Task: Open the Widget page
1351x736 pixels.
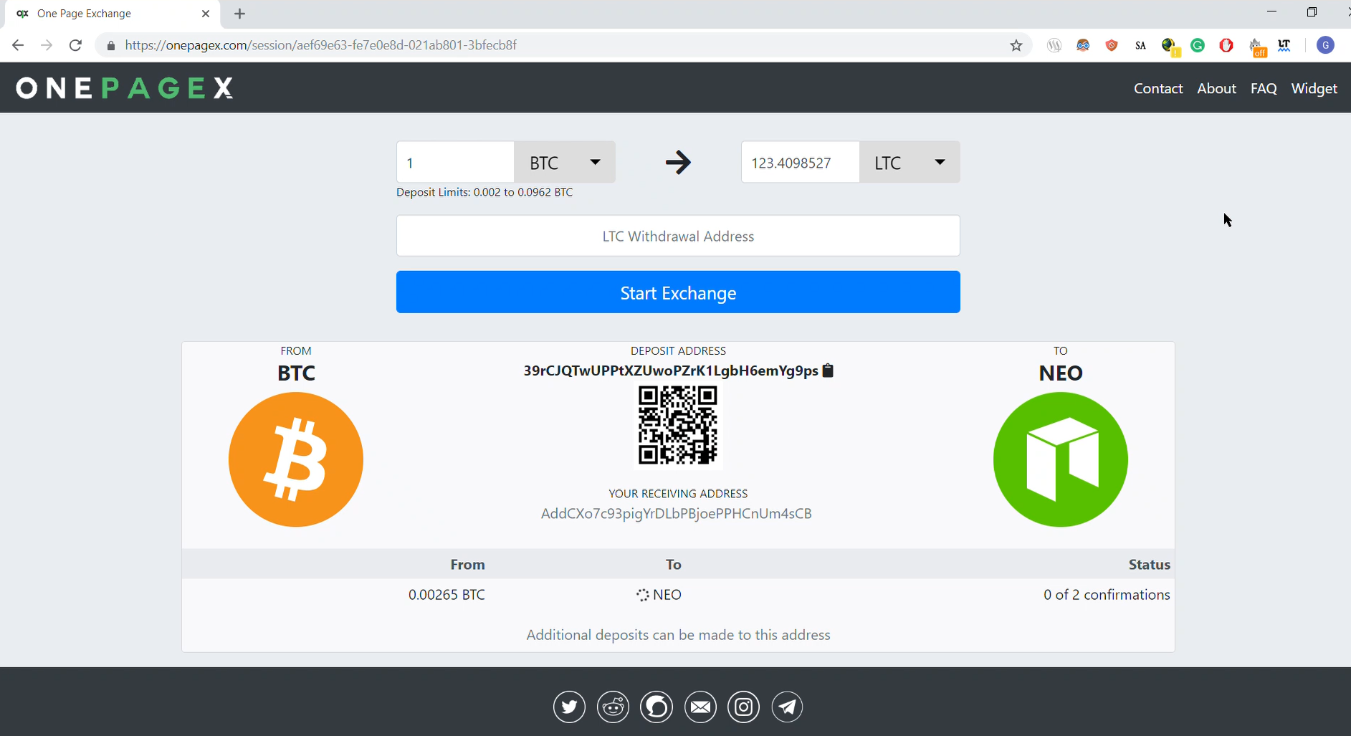Action: pos(1314,88)
